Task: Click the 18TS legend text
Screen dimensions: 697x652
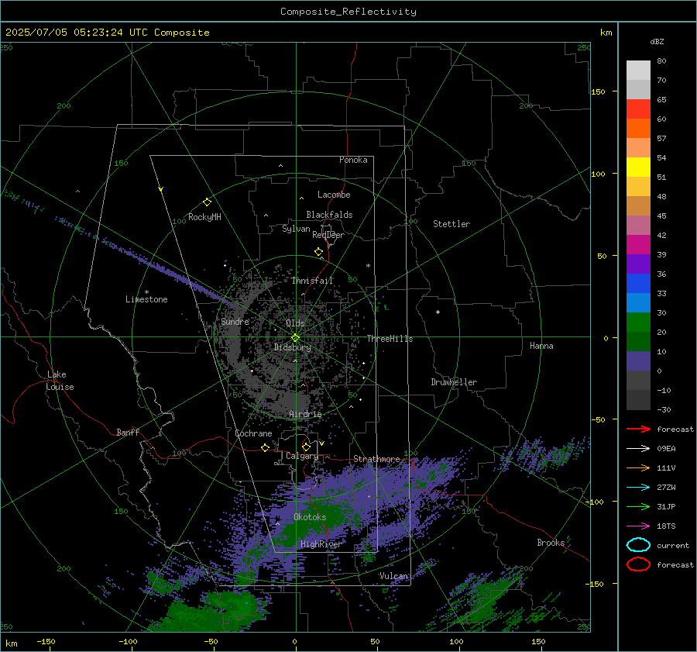Action: (x=666, y=526)
